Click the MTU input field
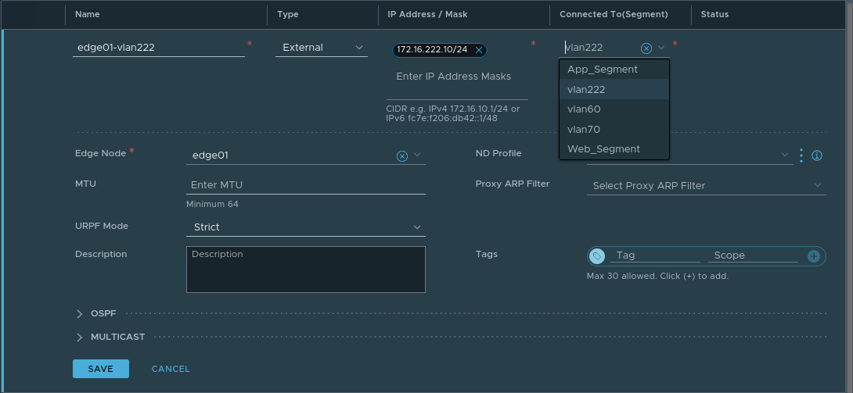The width and height of the screenshot is (853, 393). 305,185
